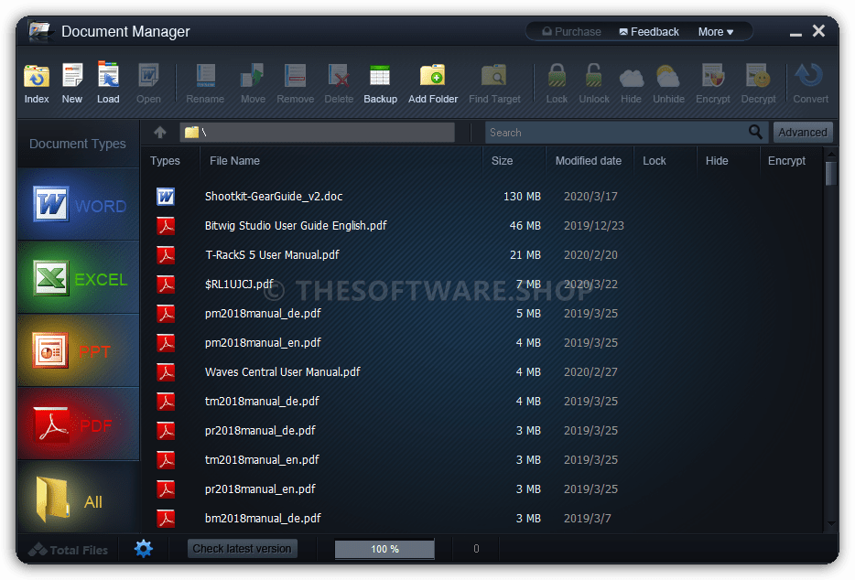Sort by the Types column header
855x580 pixels.
tap(165, 161)
